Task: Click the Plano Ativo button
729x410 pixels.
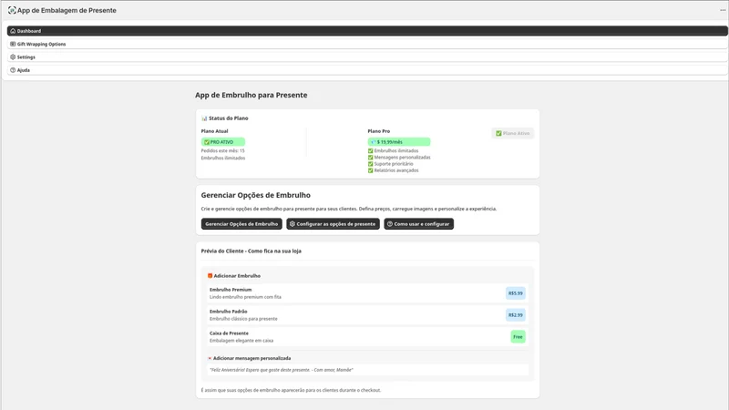Action: click(x=513, y=133)
